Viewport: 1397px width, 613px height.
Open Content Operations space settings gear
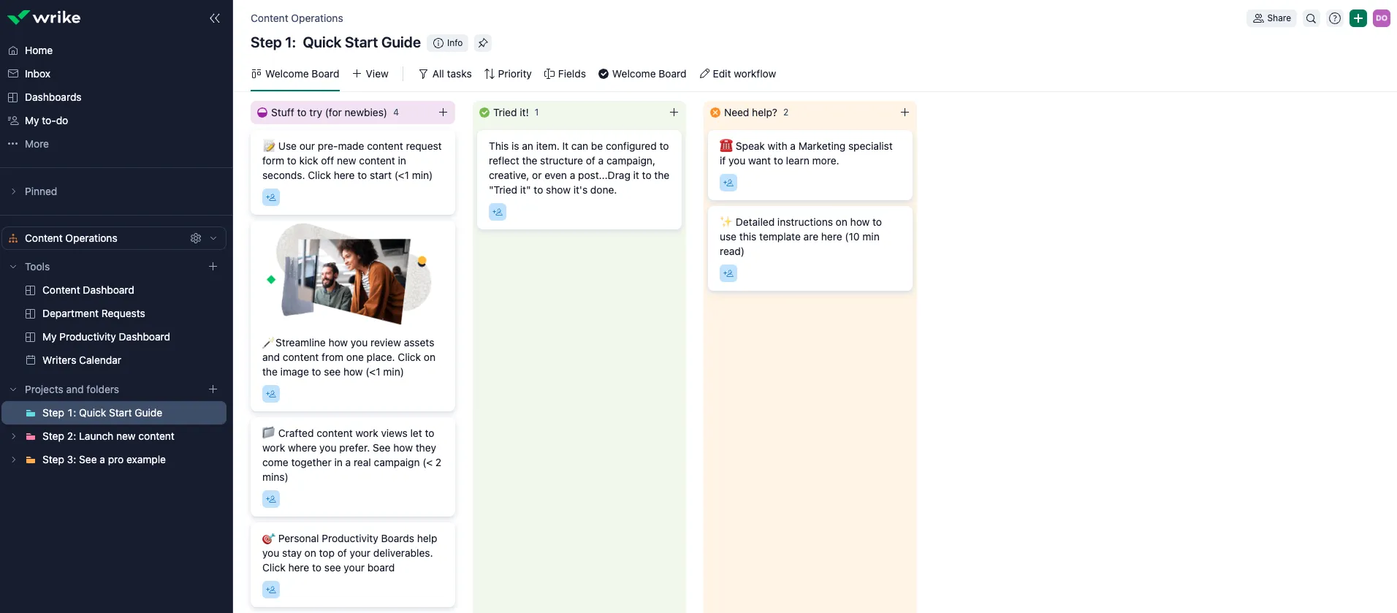[x=196, y=238]
